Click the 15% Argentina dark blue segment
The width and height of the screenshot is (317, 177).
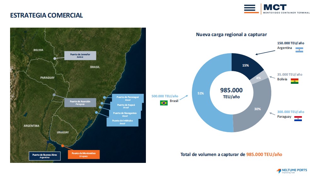tap(246, 65)
